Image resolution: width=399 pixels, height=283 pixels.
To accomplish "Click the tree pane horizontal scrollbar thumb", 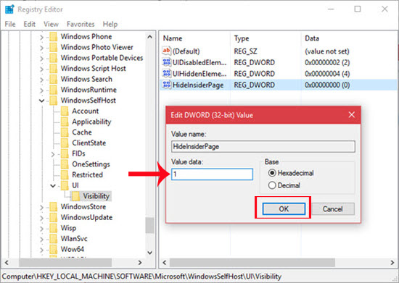I will (65, 263).
